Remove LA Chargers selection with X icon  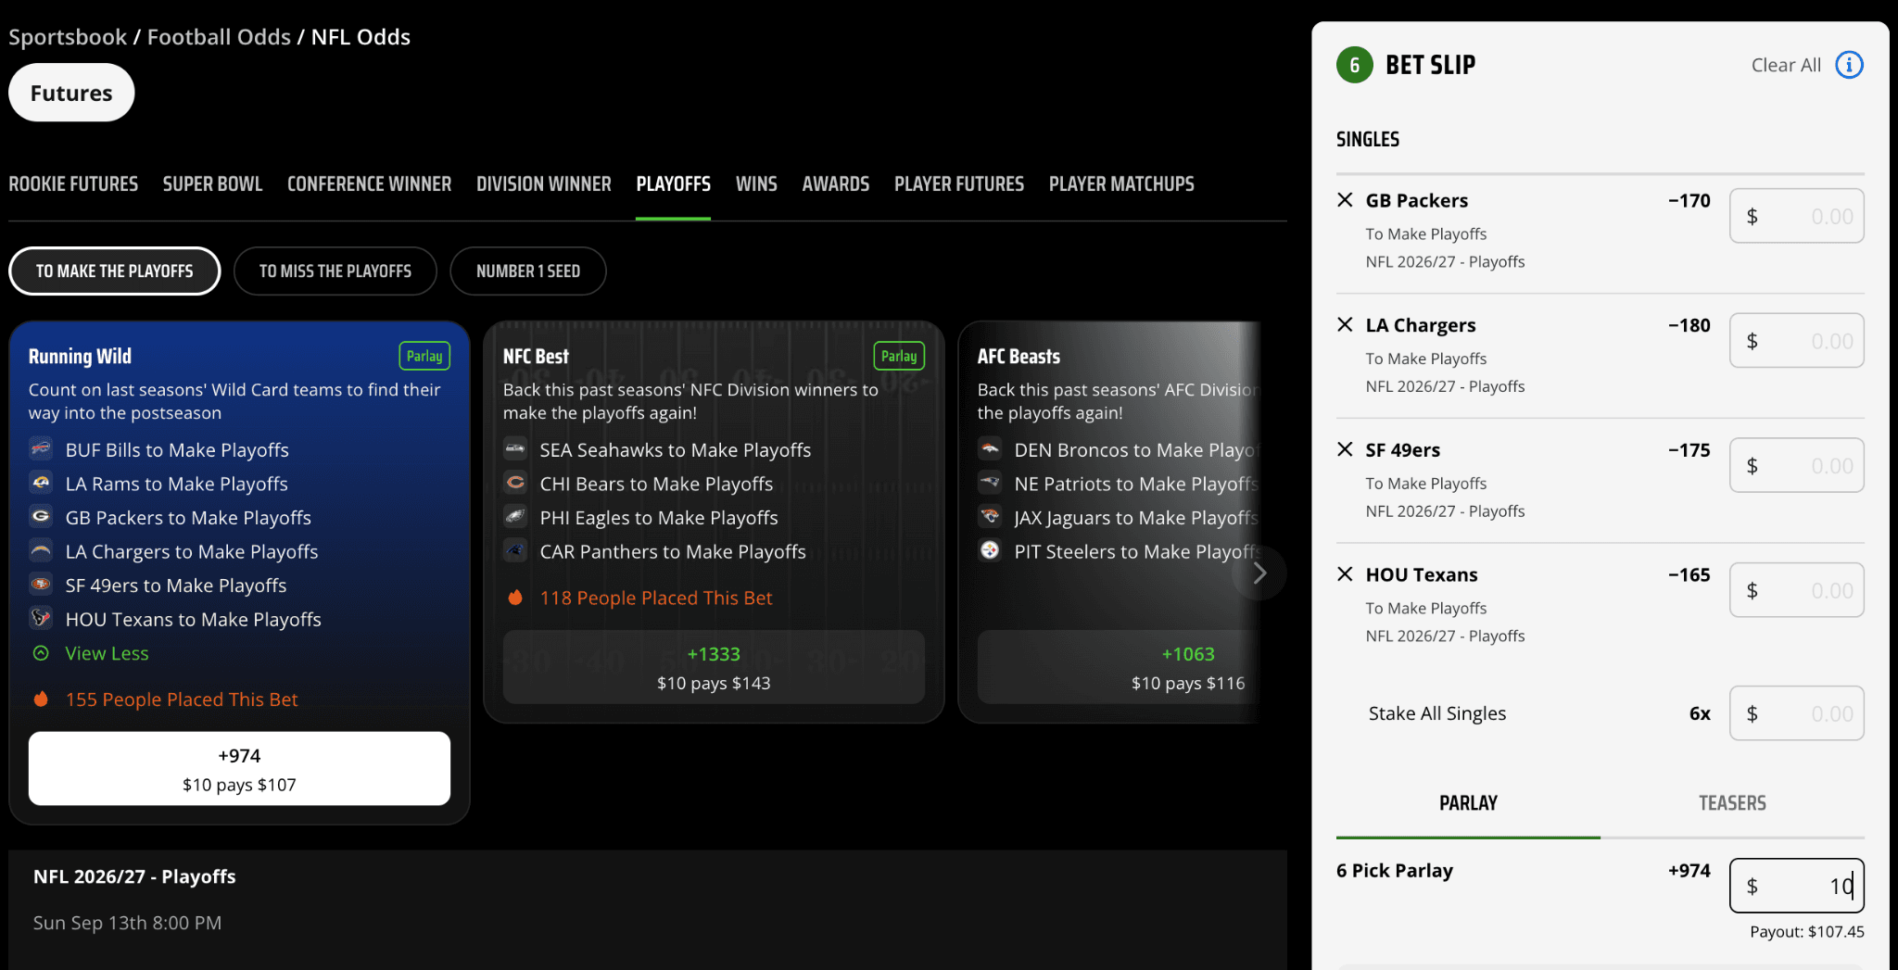click(1345, 324)
